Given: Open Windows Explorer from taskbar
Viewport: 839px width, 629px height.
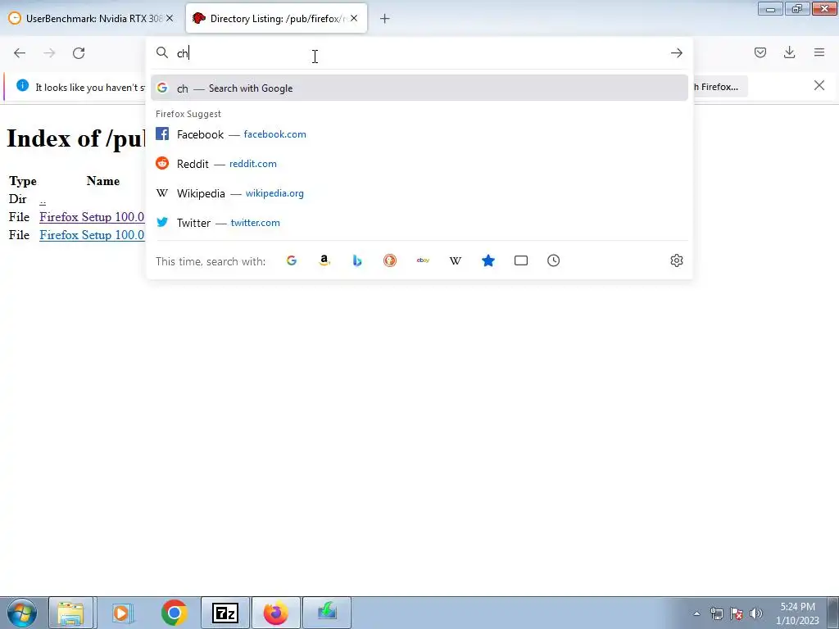Looking at the screenshot, I should 70,613.
